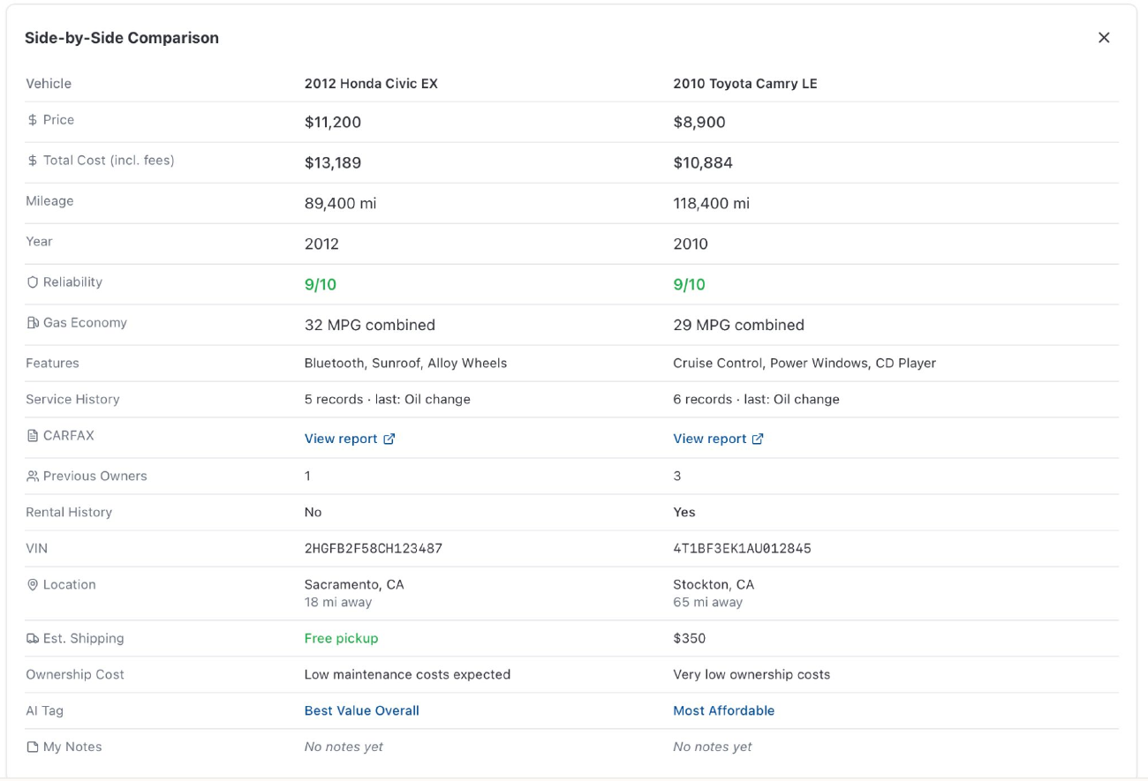Viewport: 1148px width, 781px height.
Task: Click the Ownership Cost row label
Action: [x=75, y=674]
